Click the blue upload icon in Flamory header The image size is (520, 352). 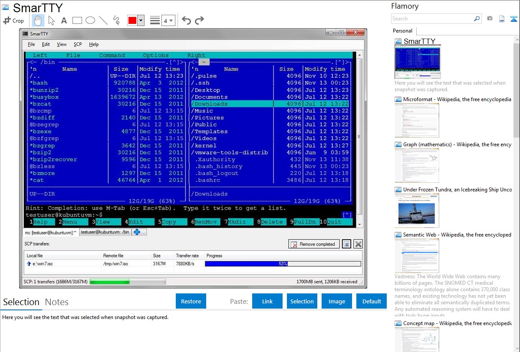click(513, 19)
